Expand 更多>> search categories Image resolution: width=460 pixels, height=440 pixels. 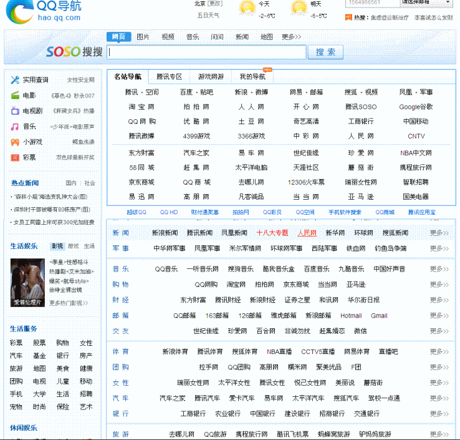[x=291, y=37]
